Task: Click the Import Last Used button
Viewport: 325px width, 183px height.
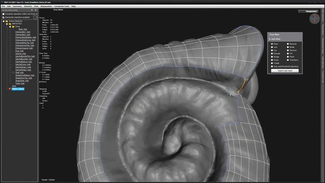Action: point(285,71)
